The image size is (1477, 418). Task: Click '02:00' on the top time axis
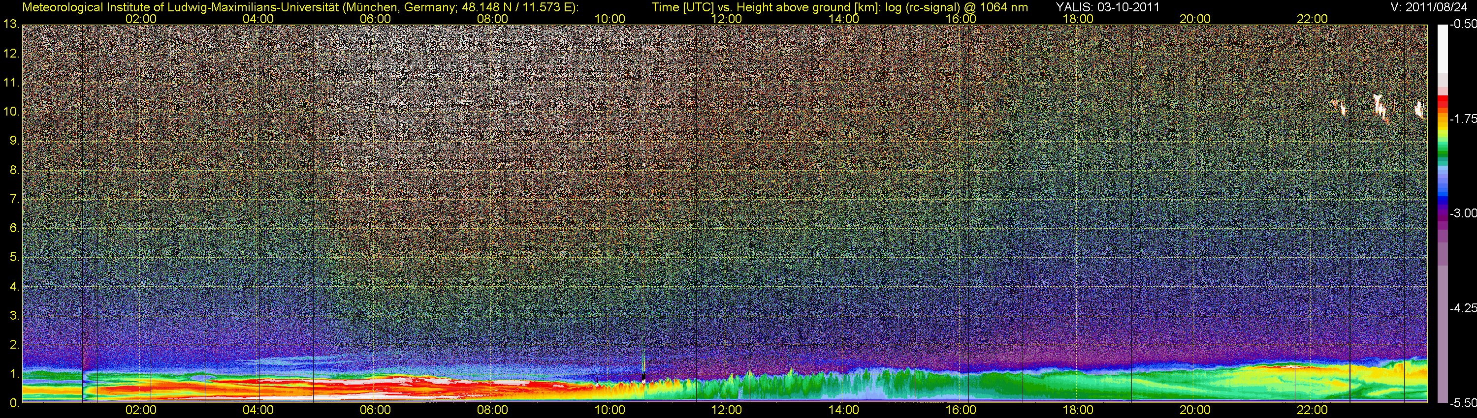click(x=141, y=19)
